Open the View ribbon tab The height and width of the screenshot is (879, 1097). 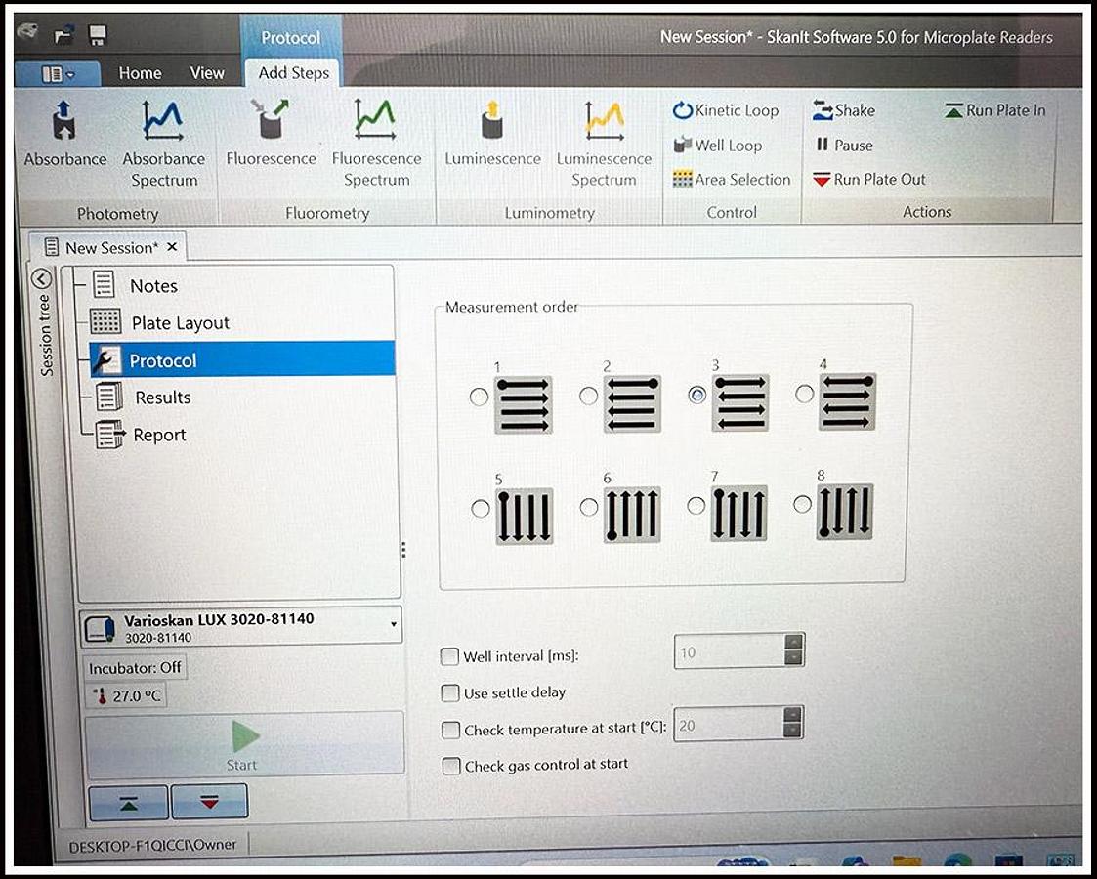click(207, 73)
